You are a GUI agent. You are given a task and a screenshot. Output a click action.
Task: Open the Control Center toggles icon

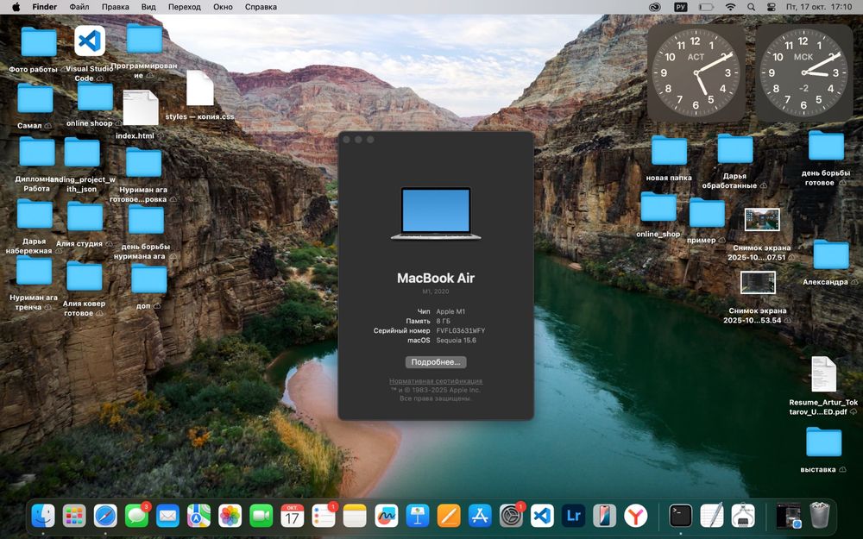771,7
